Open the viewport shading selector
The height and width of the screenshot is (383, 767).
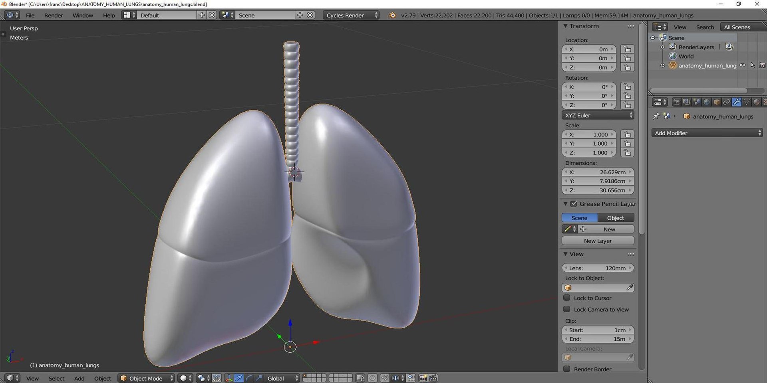click(185, 378)
